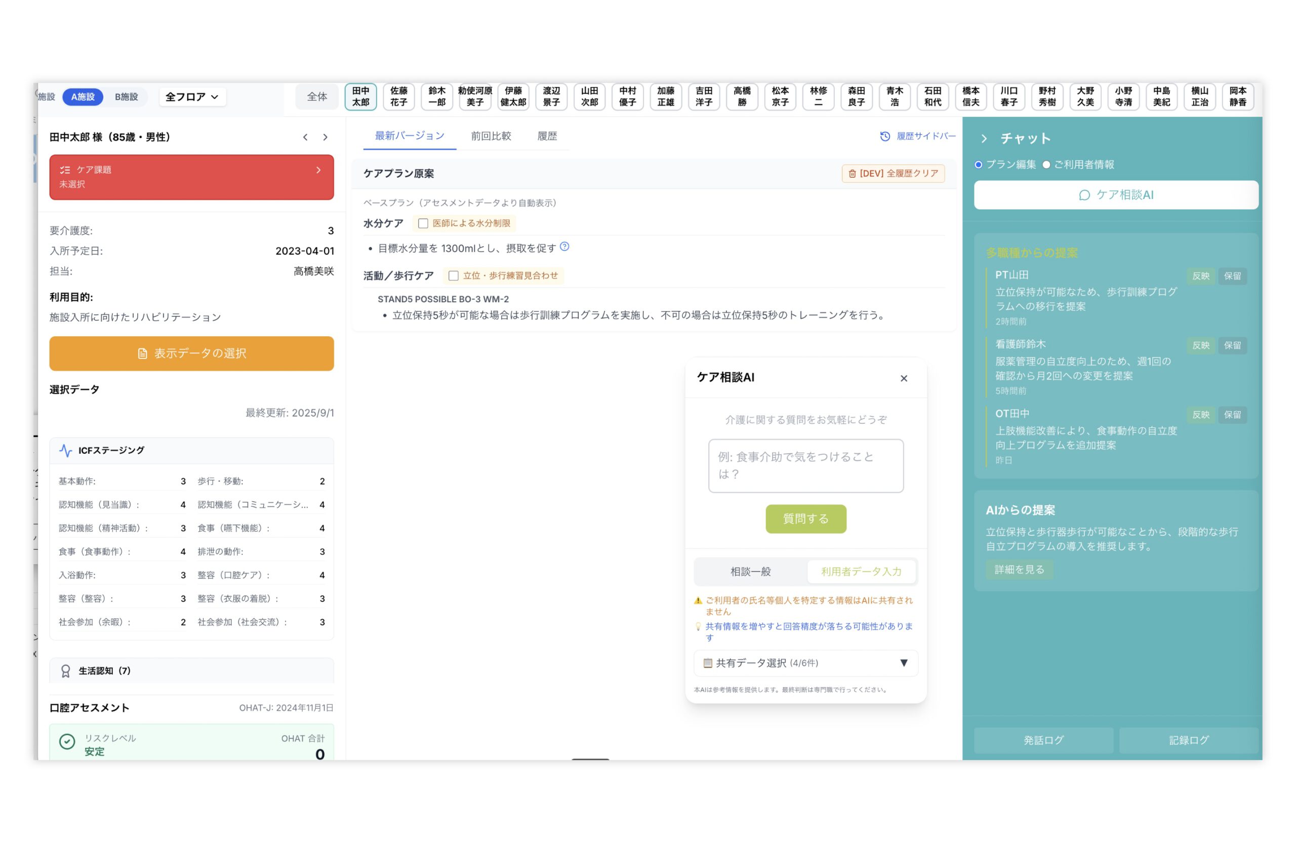Click 反映 on PT山田's proposal

1201,276
